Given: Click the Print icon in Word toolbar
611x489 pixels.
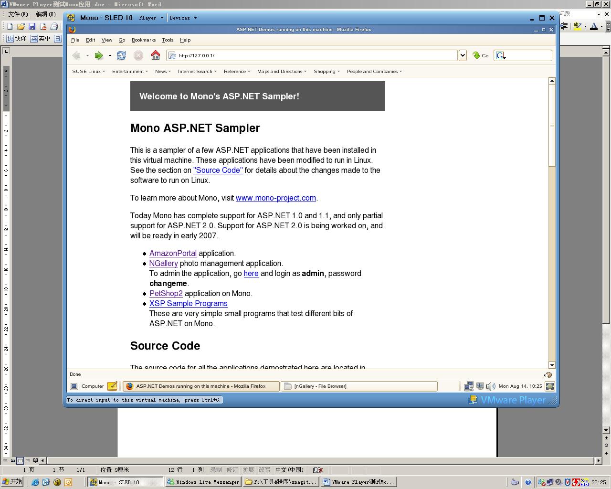Looking at the screenshot, I should click(54, 26).
